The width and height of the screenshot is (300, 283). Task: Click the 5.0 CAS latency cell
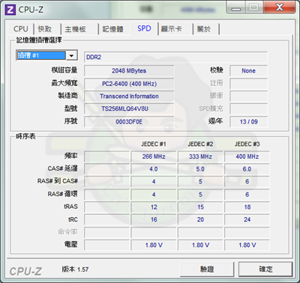coord(200,169)
